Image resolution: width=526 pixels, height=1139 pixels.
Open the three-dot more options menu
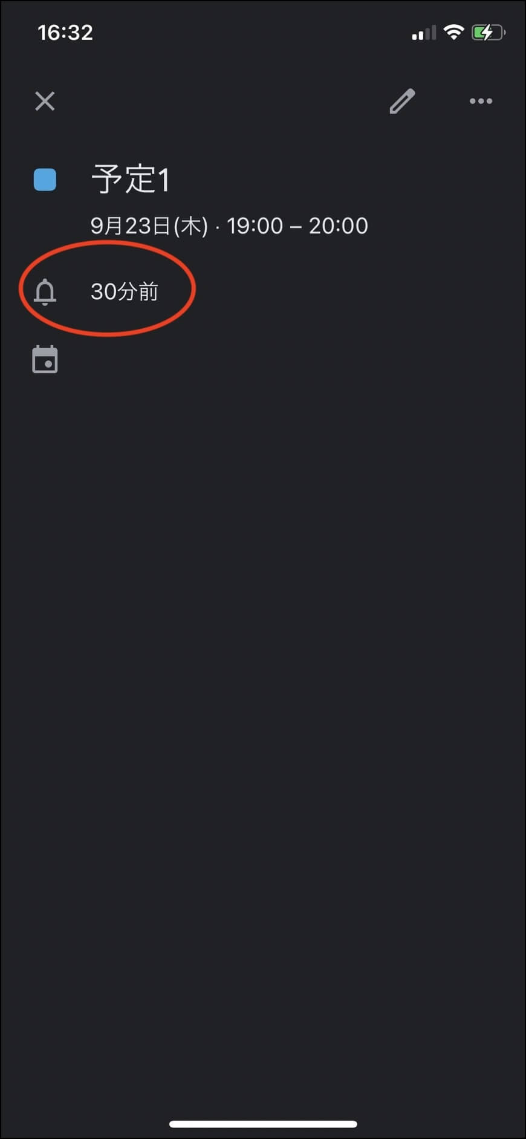tap(481, 101)
